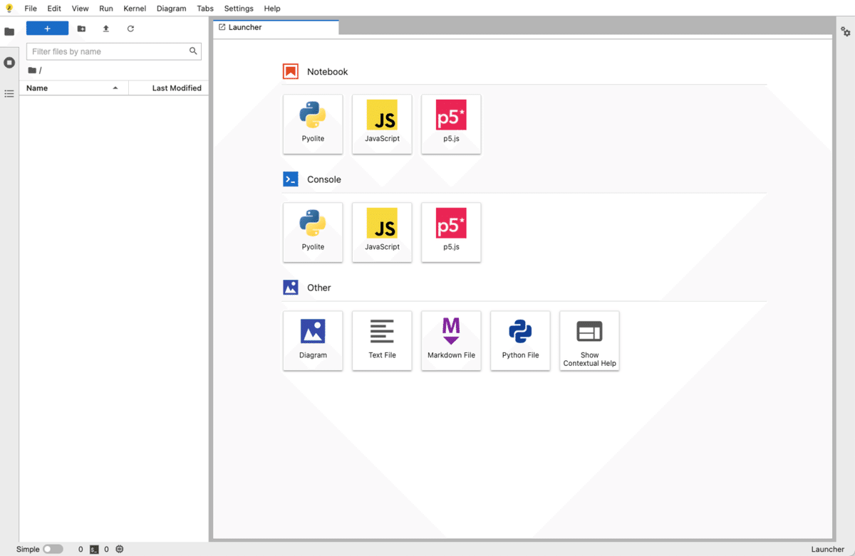855x556 pixels.
Task: Open the View menu
Action: click(81, 9)
